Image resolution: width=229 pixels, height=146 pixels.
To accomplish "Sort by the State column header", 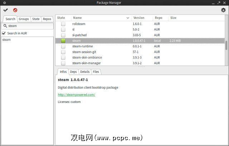I will click(61, 18).
